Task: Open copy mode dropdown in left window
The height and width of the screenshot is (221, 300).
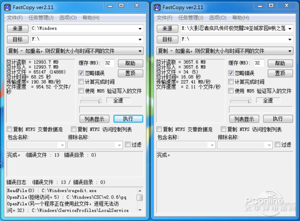Action: point(75,51)
